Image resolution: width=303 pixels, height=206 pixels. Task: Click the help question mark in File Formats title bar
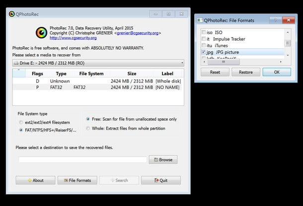tap(276, 20)
